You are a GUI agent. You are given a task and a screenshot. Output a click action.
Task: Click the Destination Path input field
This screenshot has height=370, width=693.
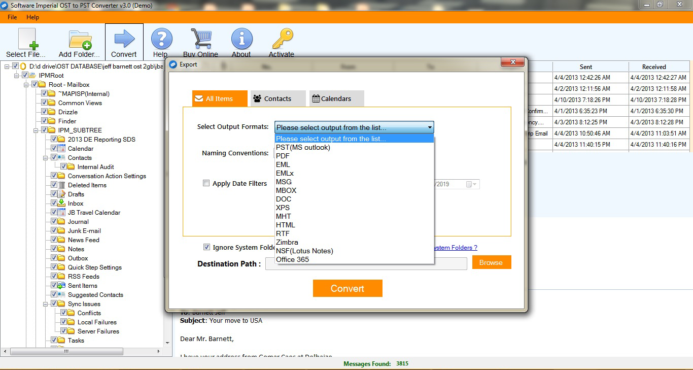pos(366,263)
